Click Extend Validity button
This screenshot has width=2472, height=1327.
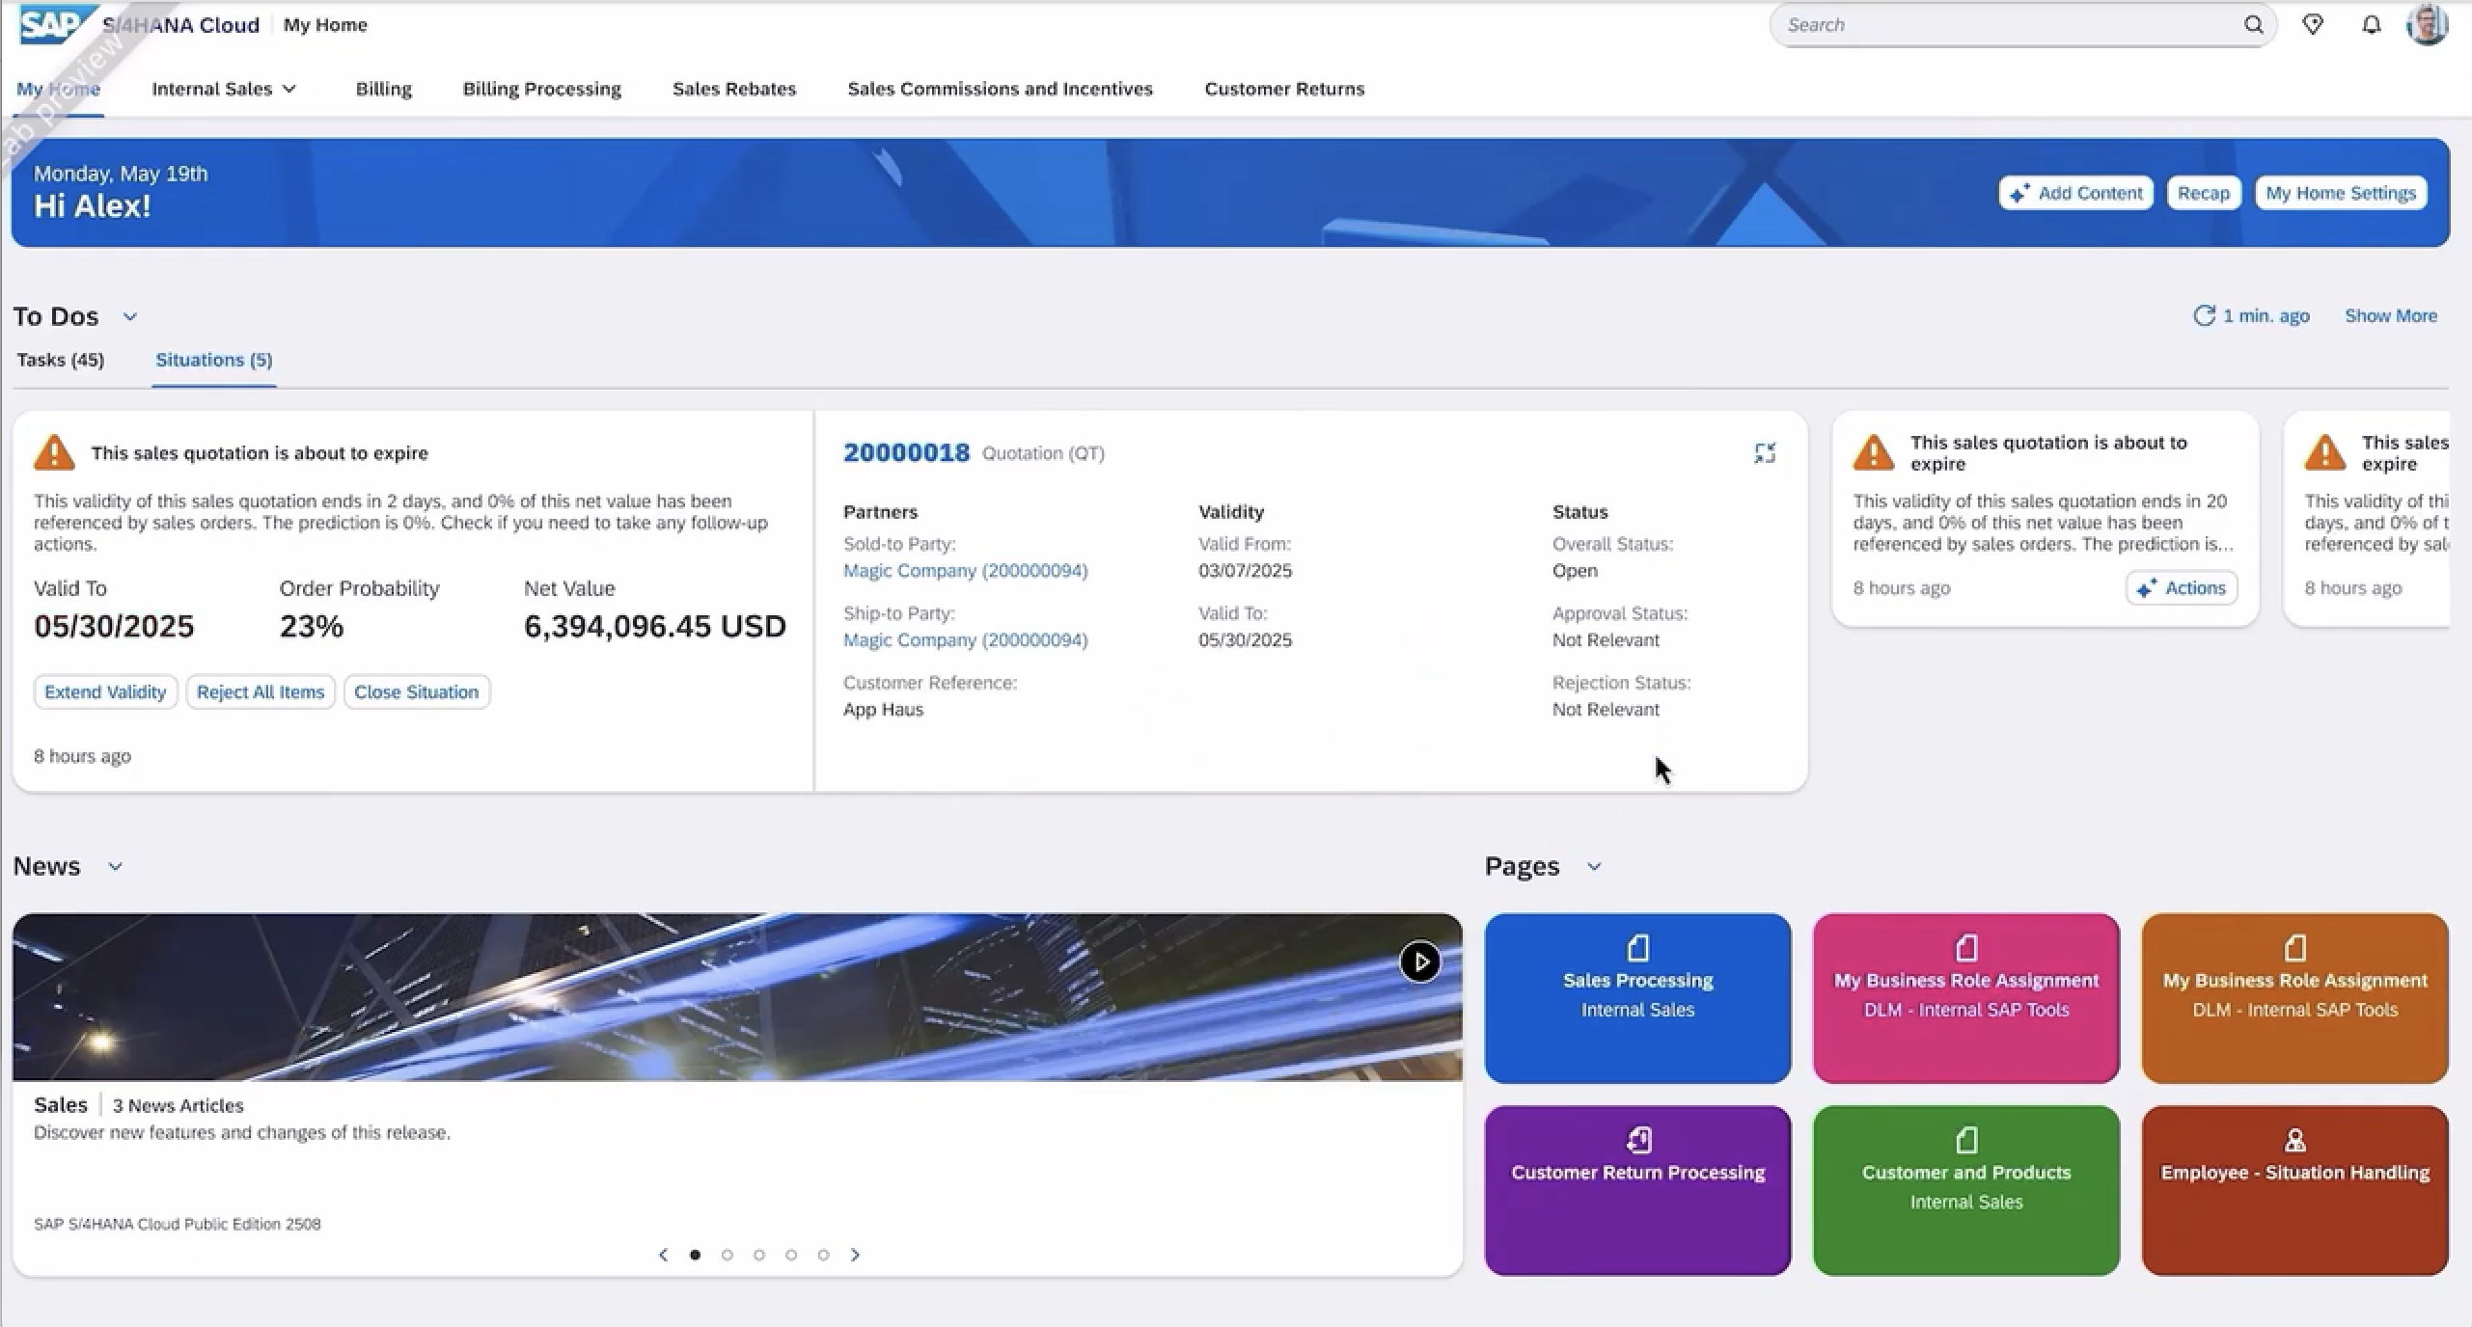pos(105,691)
